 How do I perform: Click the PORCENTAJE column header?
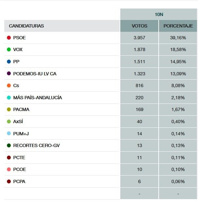(178, 26)
